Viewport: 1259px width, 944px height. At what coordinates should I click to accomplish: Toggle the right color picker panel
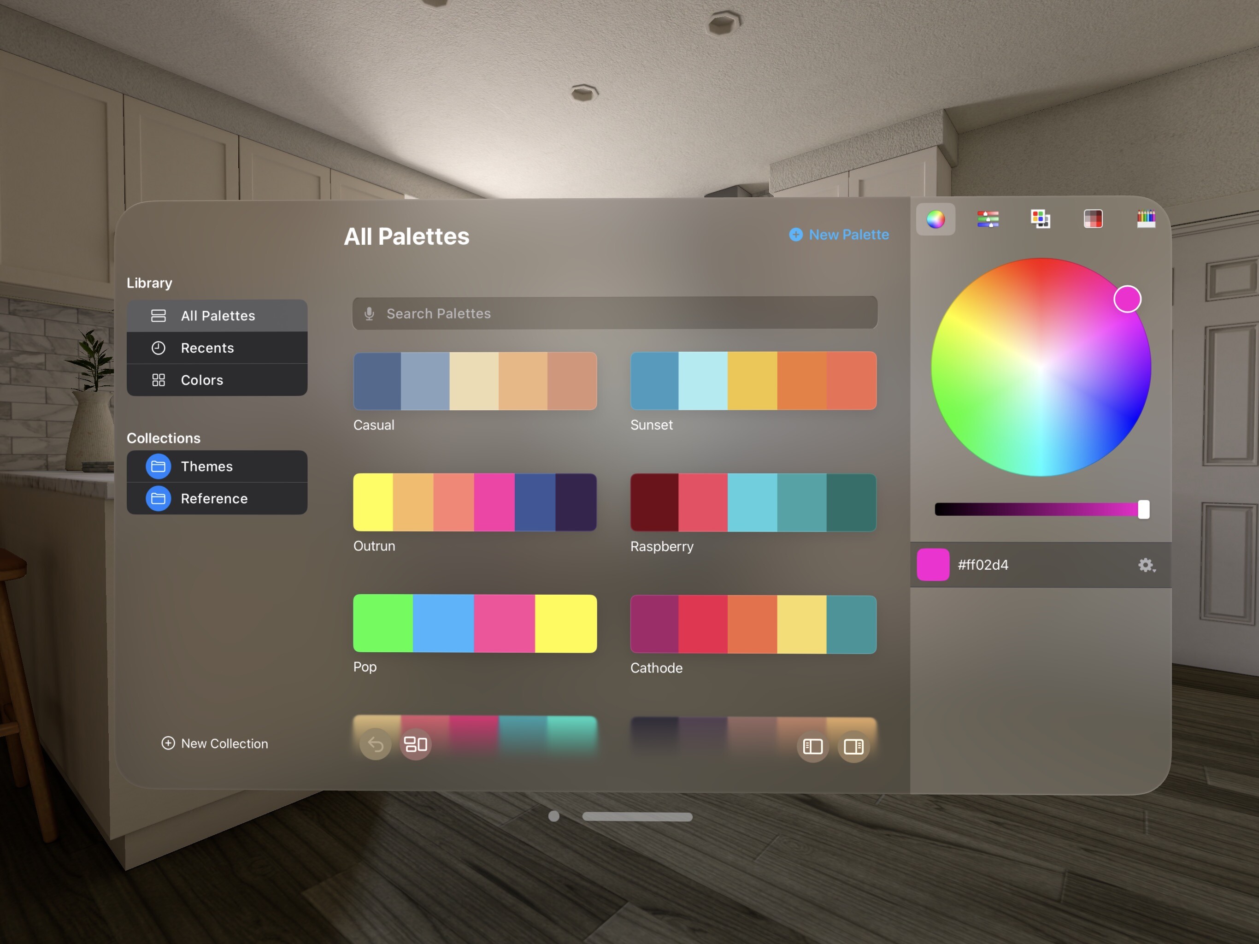[x=853, y=746]
